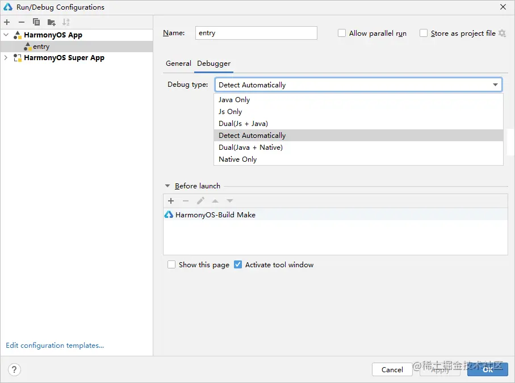Open help with question mark button
Image resolution: width=515 pixels, height=383 pixels.
click(14, 369)
